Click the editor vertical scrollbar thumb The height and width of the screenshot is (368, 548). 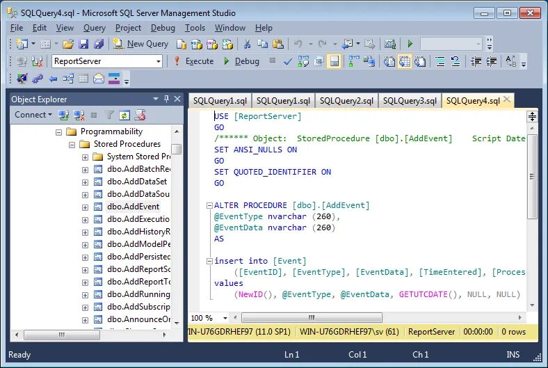(x=532, y=177)
